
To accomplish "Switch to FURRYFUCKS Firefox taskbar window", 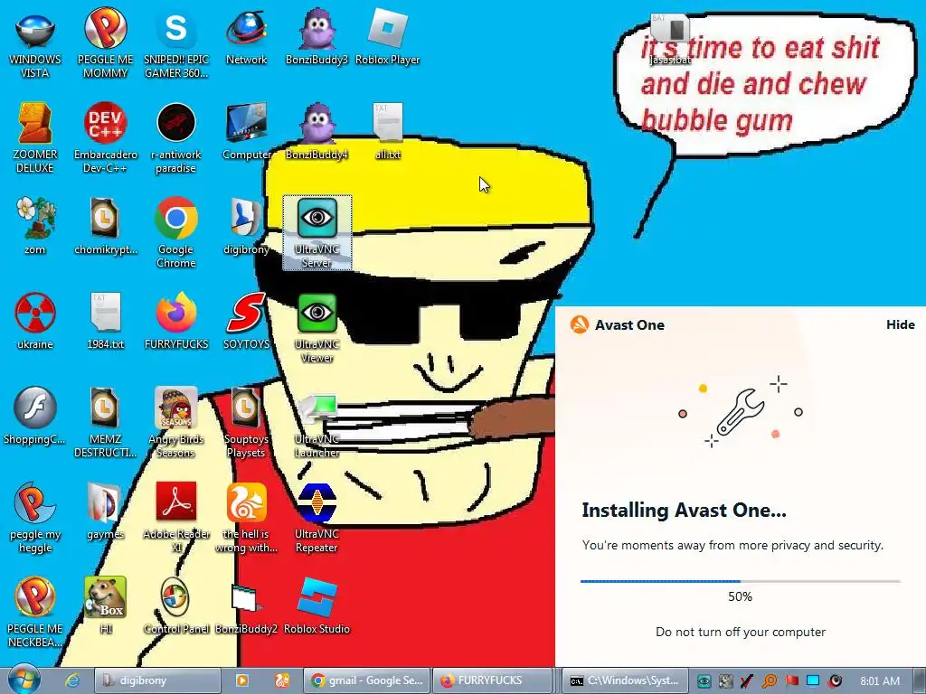I will pyautogui.click(x=493, y=680).
